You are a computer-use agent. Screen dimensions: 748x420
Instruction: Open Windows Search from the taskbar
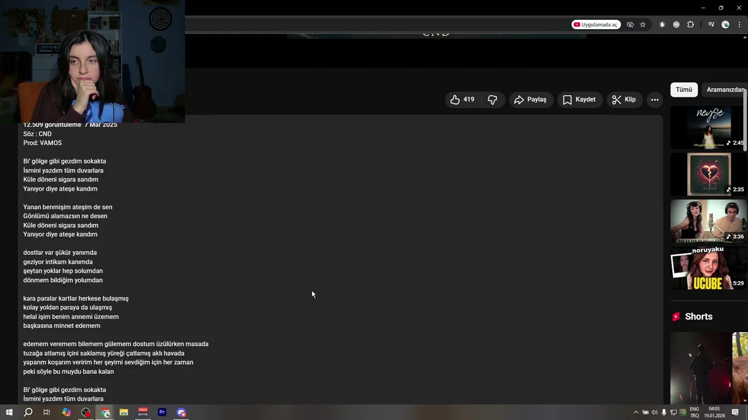pos(28,412)
